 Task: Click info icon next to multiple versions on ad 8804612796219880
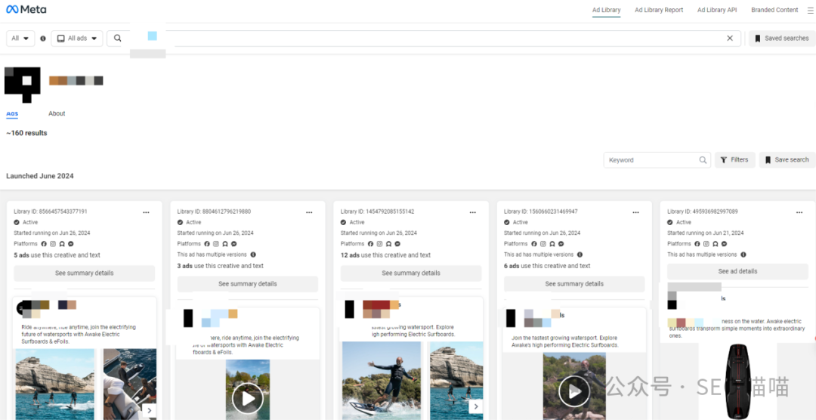252,255
